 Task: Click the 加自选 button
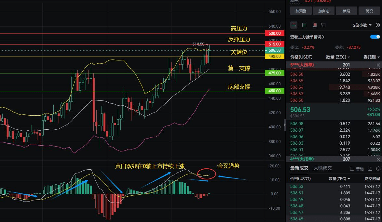323,11
